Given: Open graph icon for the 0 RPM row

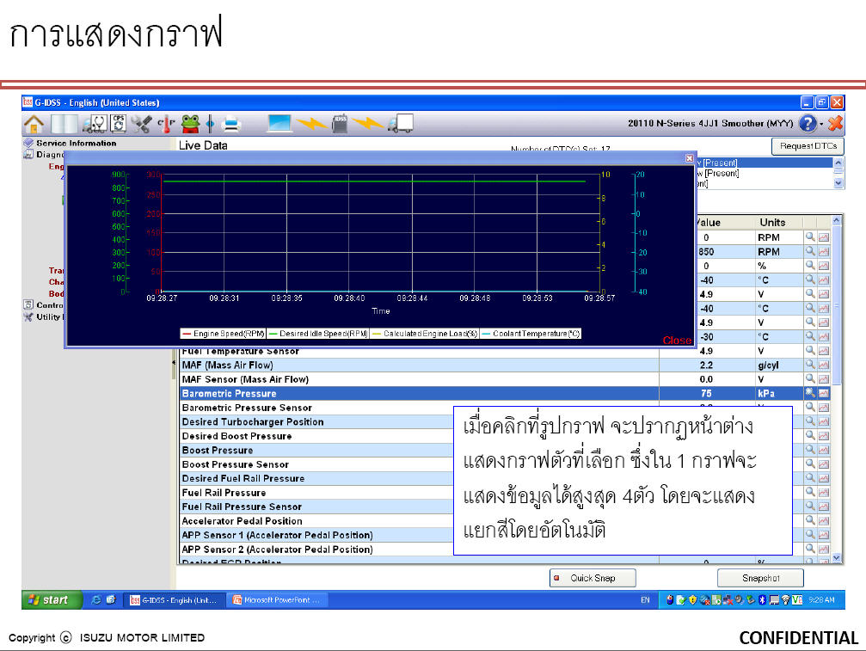Looking at the screenshot, I should tap(824, 236).
